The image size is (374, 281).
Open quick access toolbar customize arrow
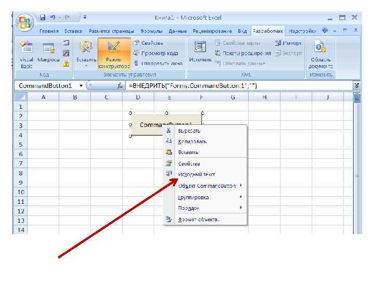coord(85,18)
